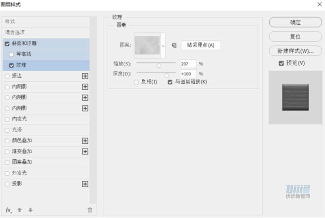
Task: Open the pattern picker dropdown
Action: [163, 44]
